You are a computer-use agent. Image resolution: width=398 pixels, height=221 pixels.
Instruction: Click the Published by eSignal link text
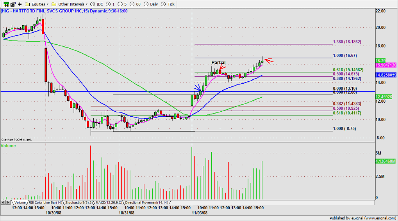(x=362, y=218)
